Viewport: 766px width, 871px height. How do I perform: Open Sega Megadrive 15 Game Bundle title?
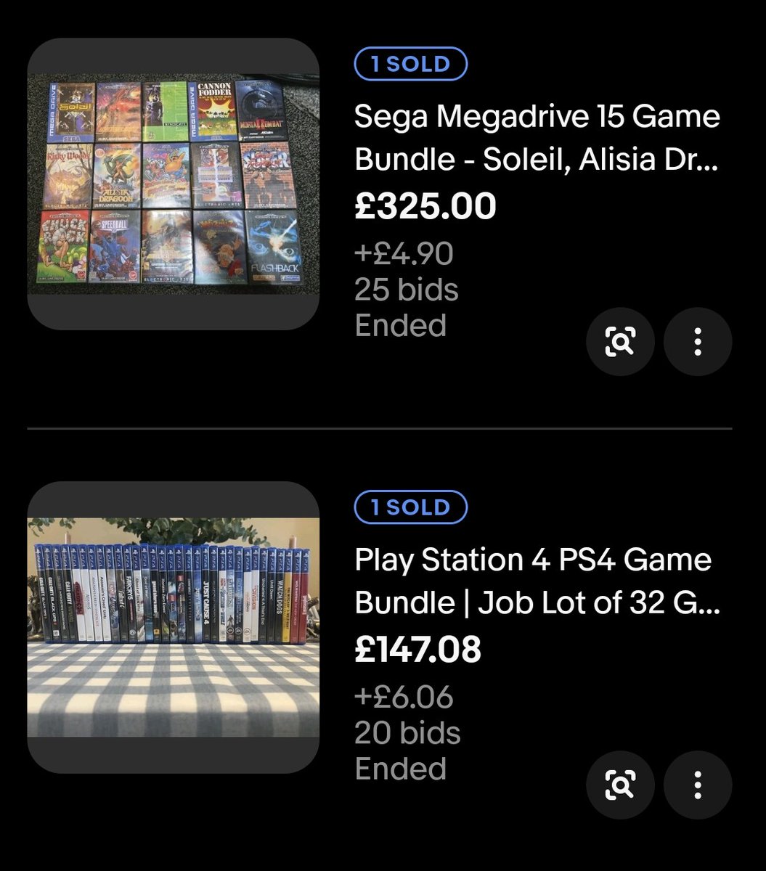pos(537,138)
